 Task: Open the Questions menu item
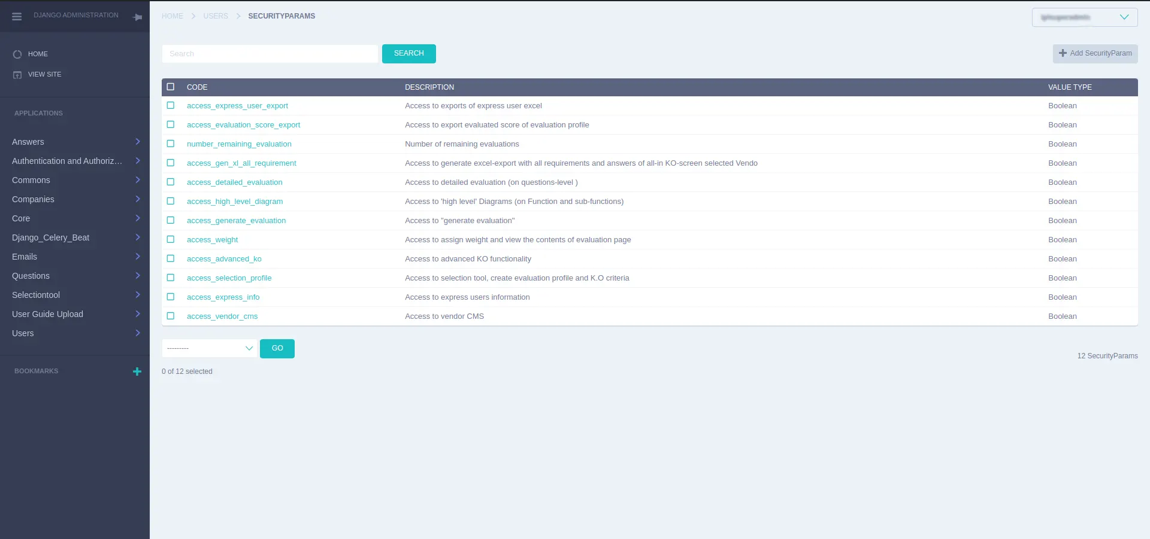click(x=31, y=276)
